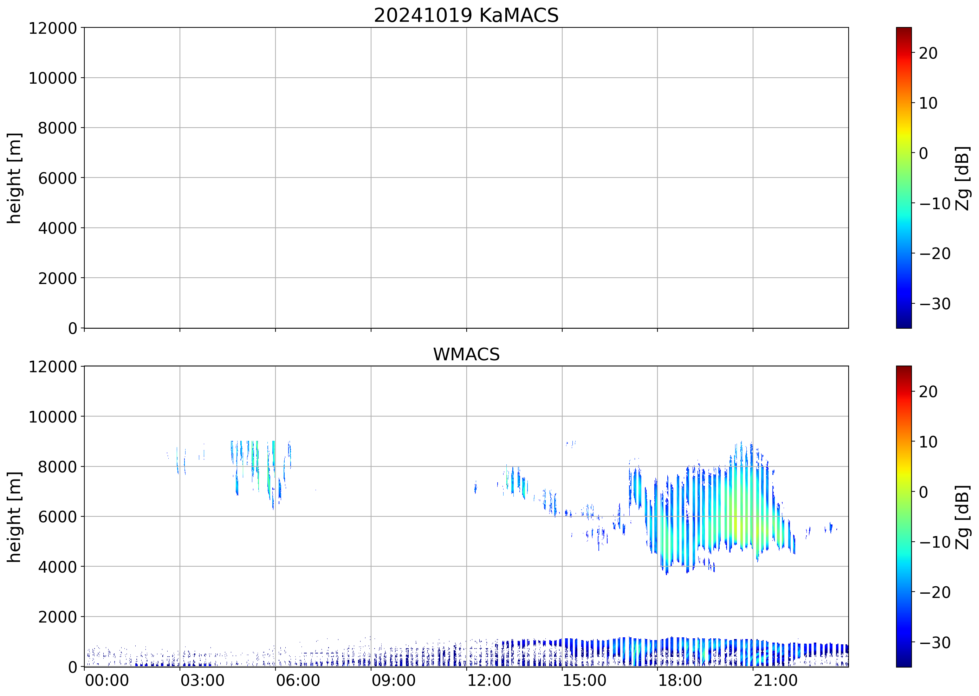Click the 12:00 x-axis tick label

[489, 681]
